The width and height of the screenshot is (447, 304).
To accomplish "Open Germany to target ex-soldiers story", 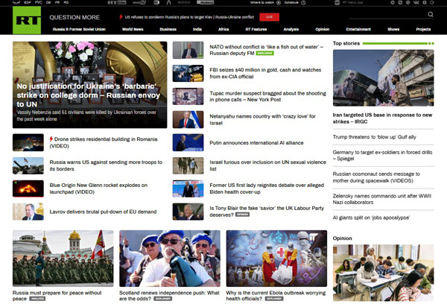I will click(382, 156).
